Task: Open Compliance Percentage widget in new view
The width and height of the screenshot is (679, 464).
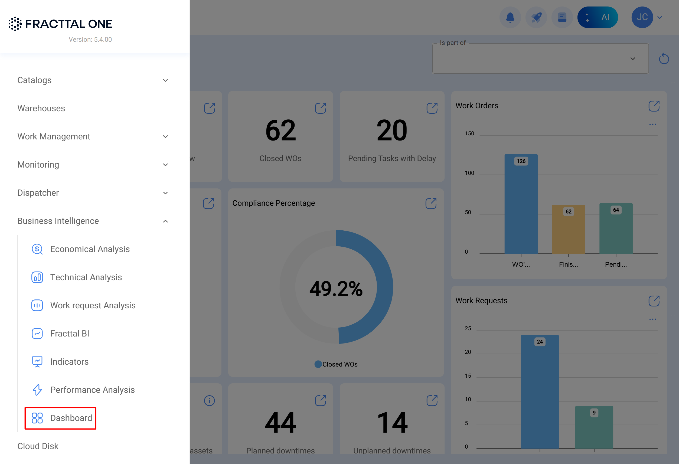Action: coord(431,203)
